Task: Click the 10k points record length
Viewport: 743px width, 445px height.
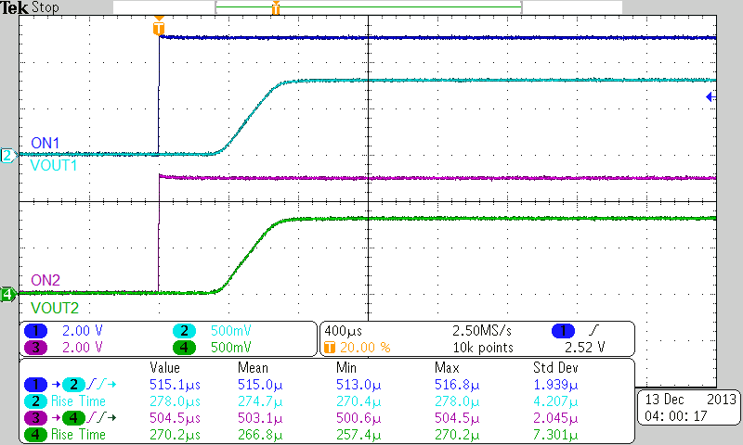Action: 483,348
